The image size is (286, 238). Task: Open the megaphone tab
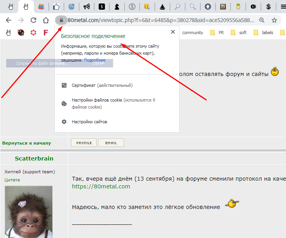tap(87, 7)
